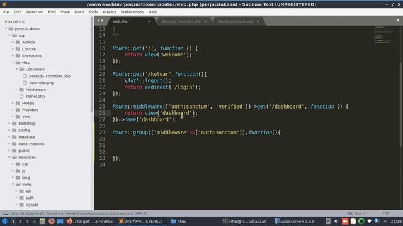403x226 pixels.
Task: Collapse the Controllers folder
Action: pyautogui.click(x=16, y=69)
